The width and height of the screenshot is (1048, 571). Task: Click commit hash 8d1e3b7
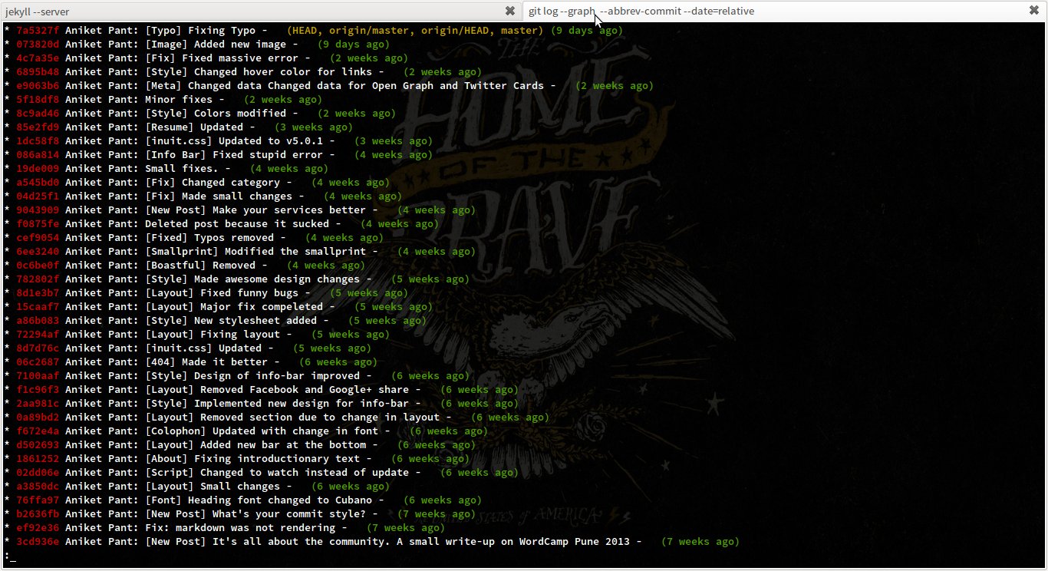(38, 293)
